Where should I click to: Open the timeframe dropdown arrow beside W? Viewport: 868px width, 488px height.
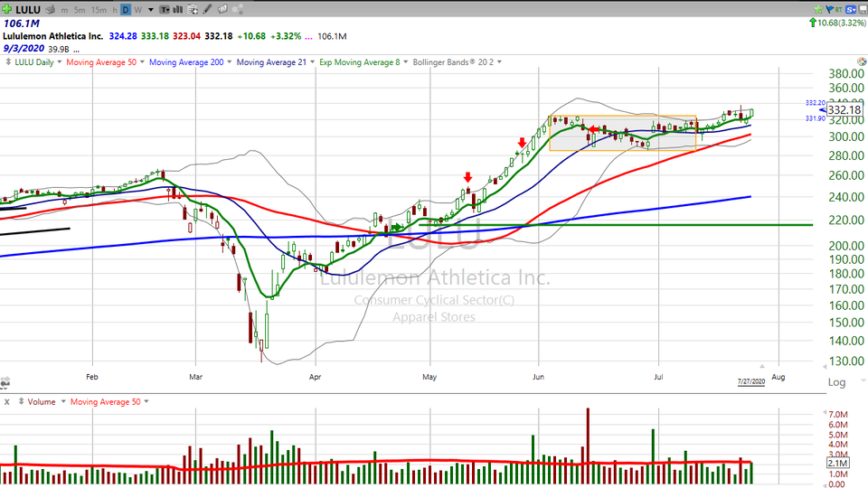coord(151,10)
